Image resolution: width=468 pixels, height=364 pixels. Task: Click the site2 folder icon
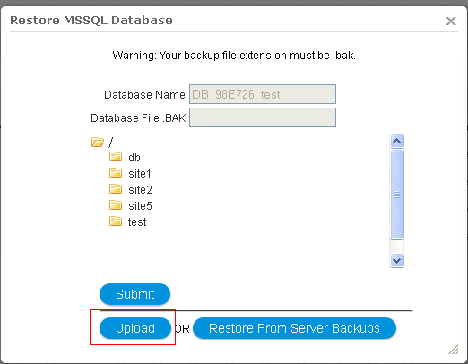116,189
